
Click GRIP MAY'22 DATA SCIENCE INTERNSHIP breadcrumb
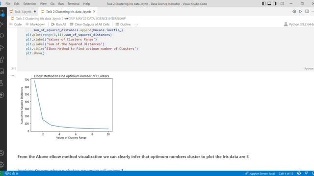(x=97, y=19)
